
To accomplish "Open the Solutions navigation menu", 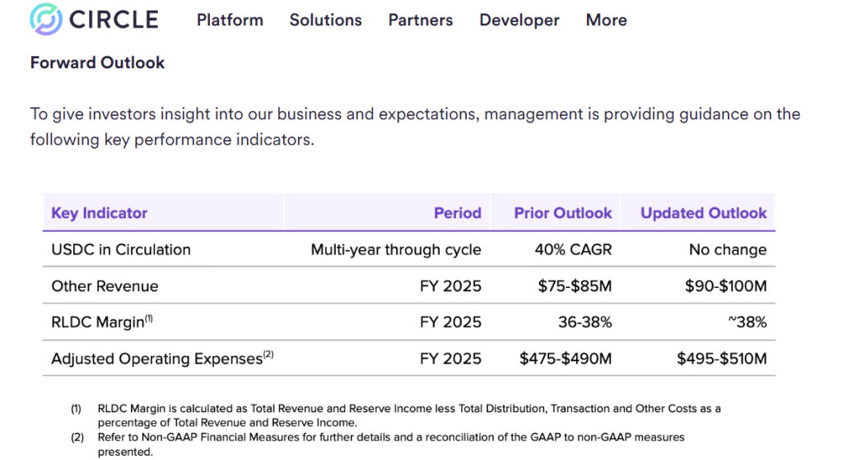I will pyautogui.click(x=325, y=21).
